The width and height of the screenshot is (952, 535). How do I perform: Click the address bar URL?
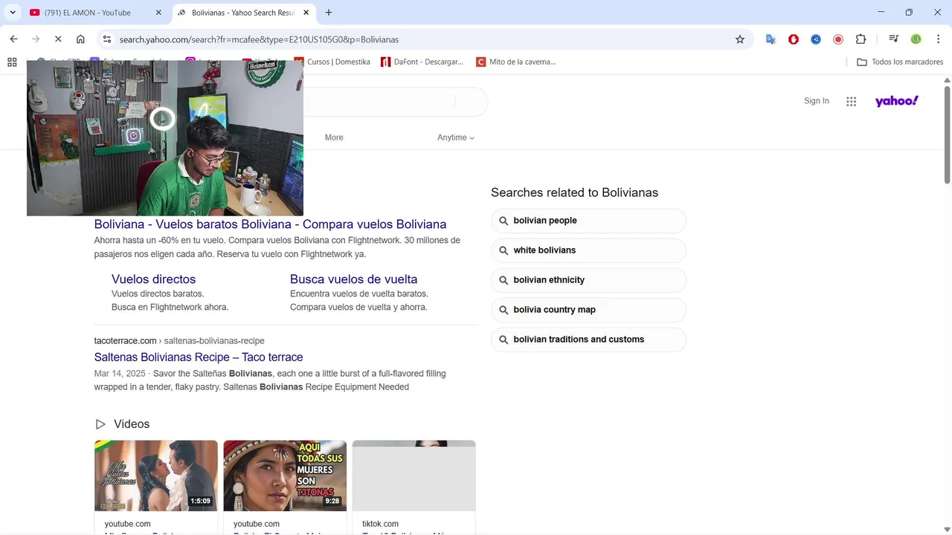tap(259, 39)
